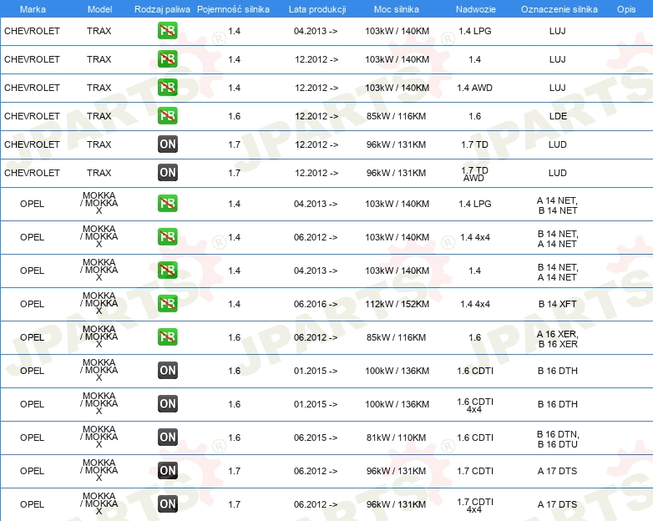Click B 16 DTH in the 1.6 CDTI 4x4 row
Image resolution: width=653 pixels, height=521 pixels.
(558, 404)
